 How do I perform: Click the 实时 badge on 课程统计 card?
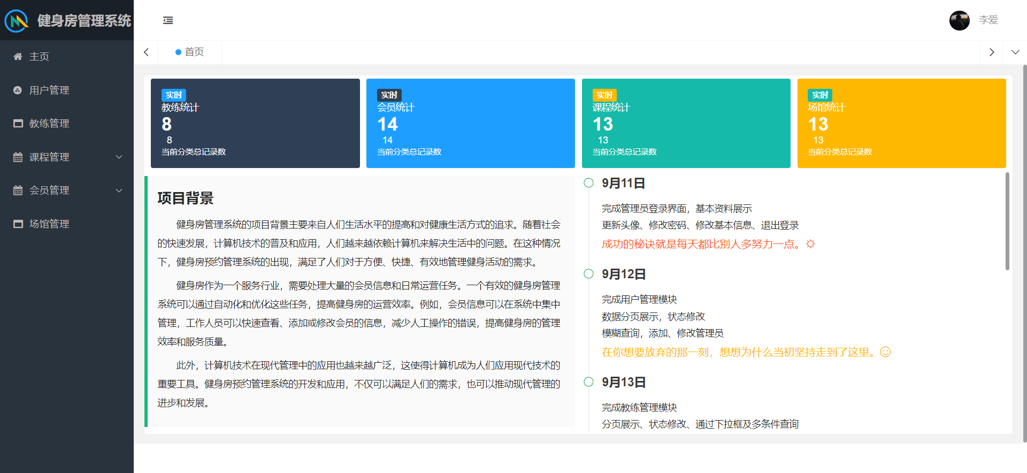tap(604, 95)
